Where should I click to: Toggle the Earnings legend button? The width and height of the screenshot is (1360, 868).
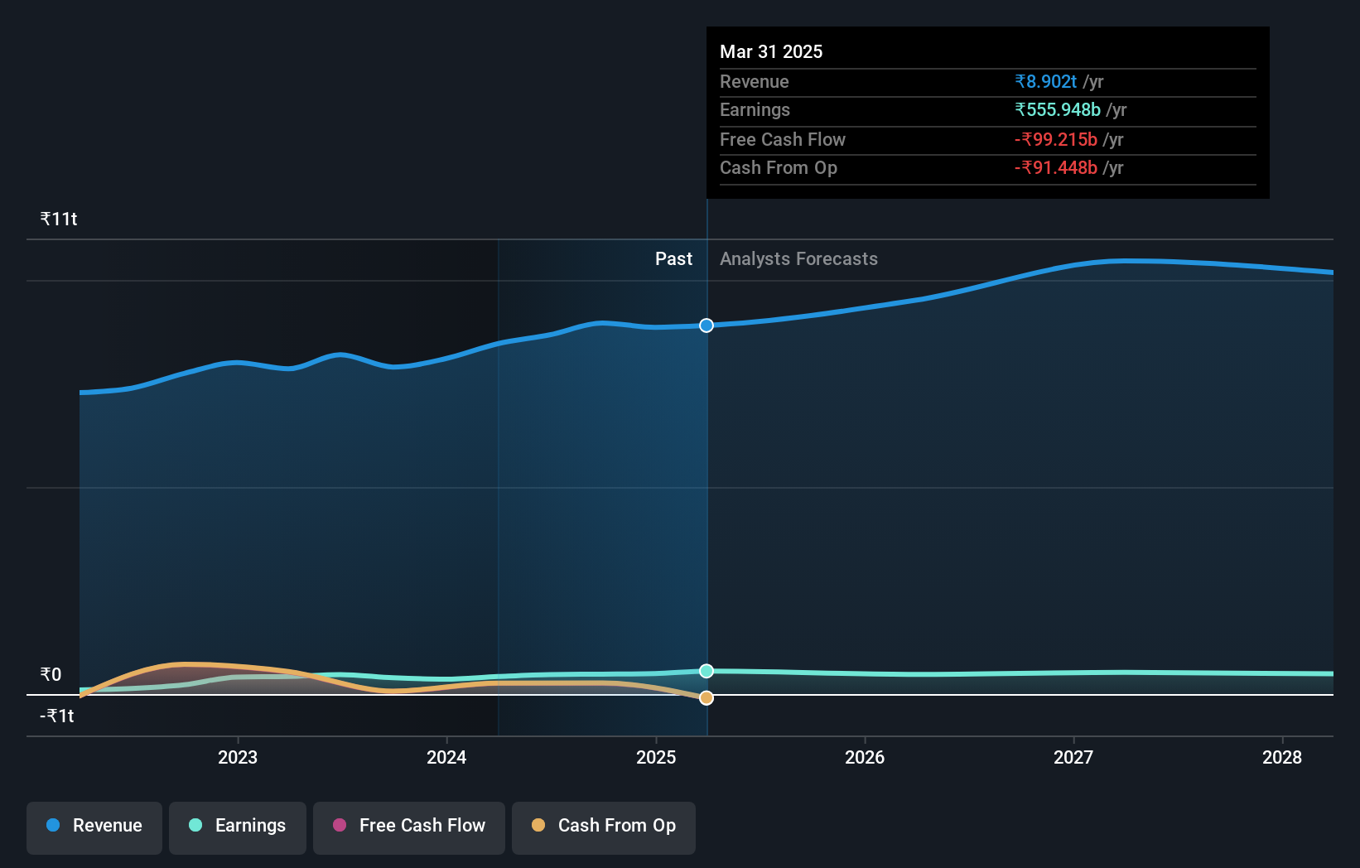[x=238, y=827]
